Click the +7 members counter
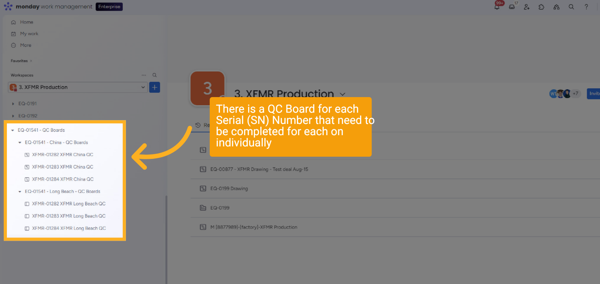The image size is (600, 284). 576,94
